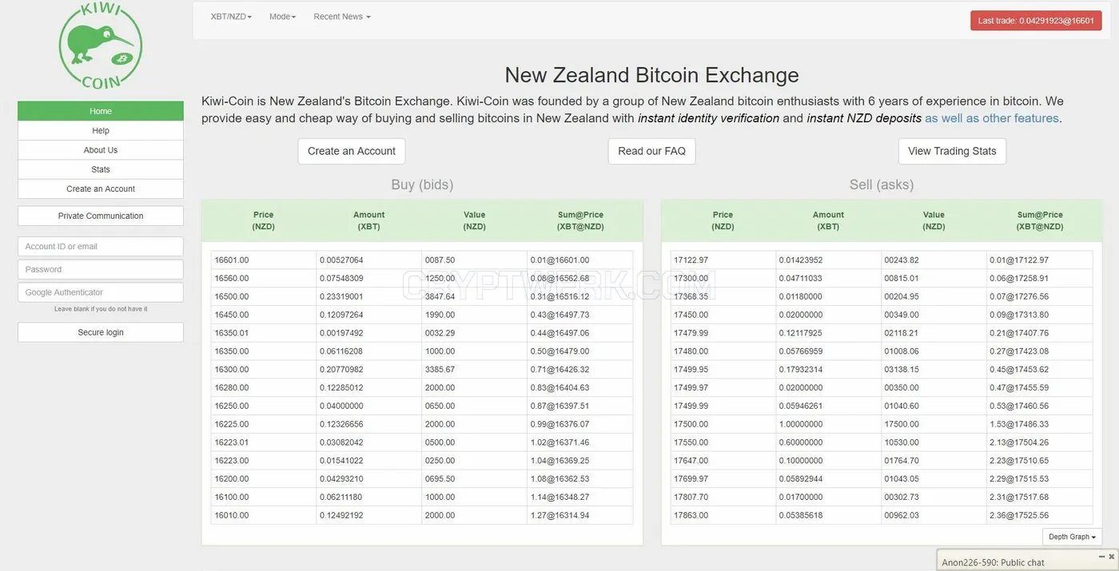Expand the Depth Graph dropdown
Viewport: 1119px width, 571px height.
coord(1072,537)
